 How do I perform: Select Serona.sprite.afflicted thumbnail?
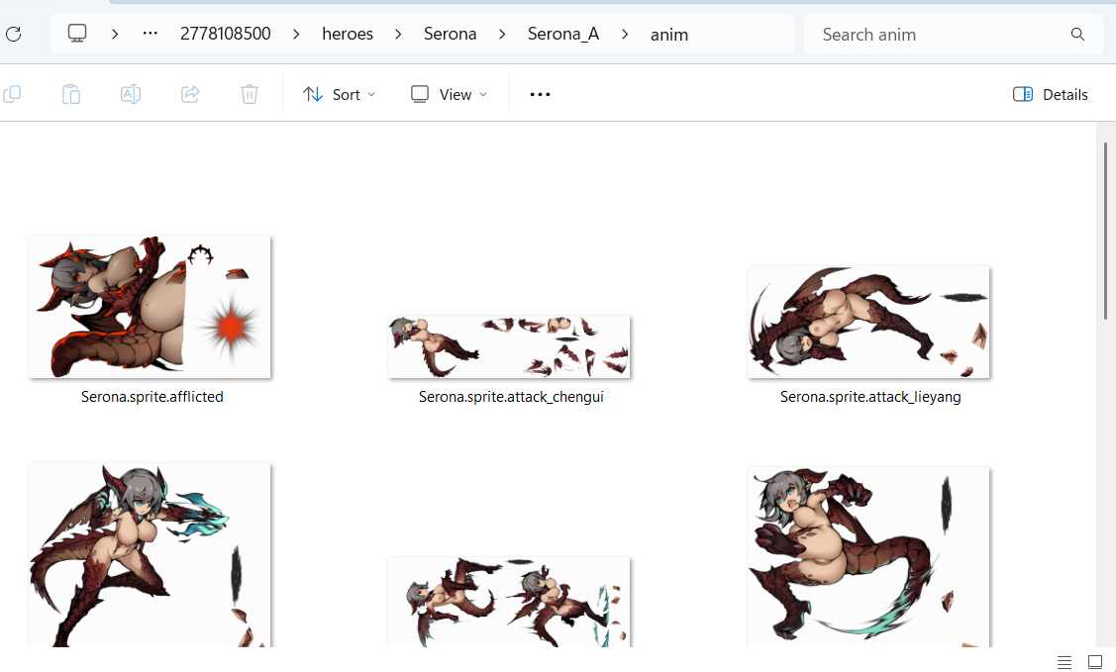150,307
